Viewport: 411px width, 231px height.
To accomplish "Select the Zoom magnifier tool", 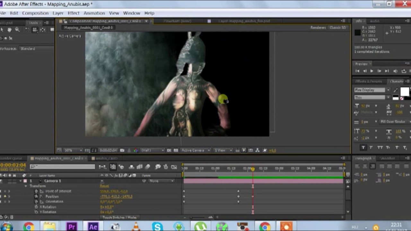I will coord(17,30).
